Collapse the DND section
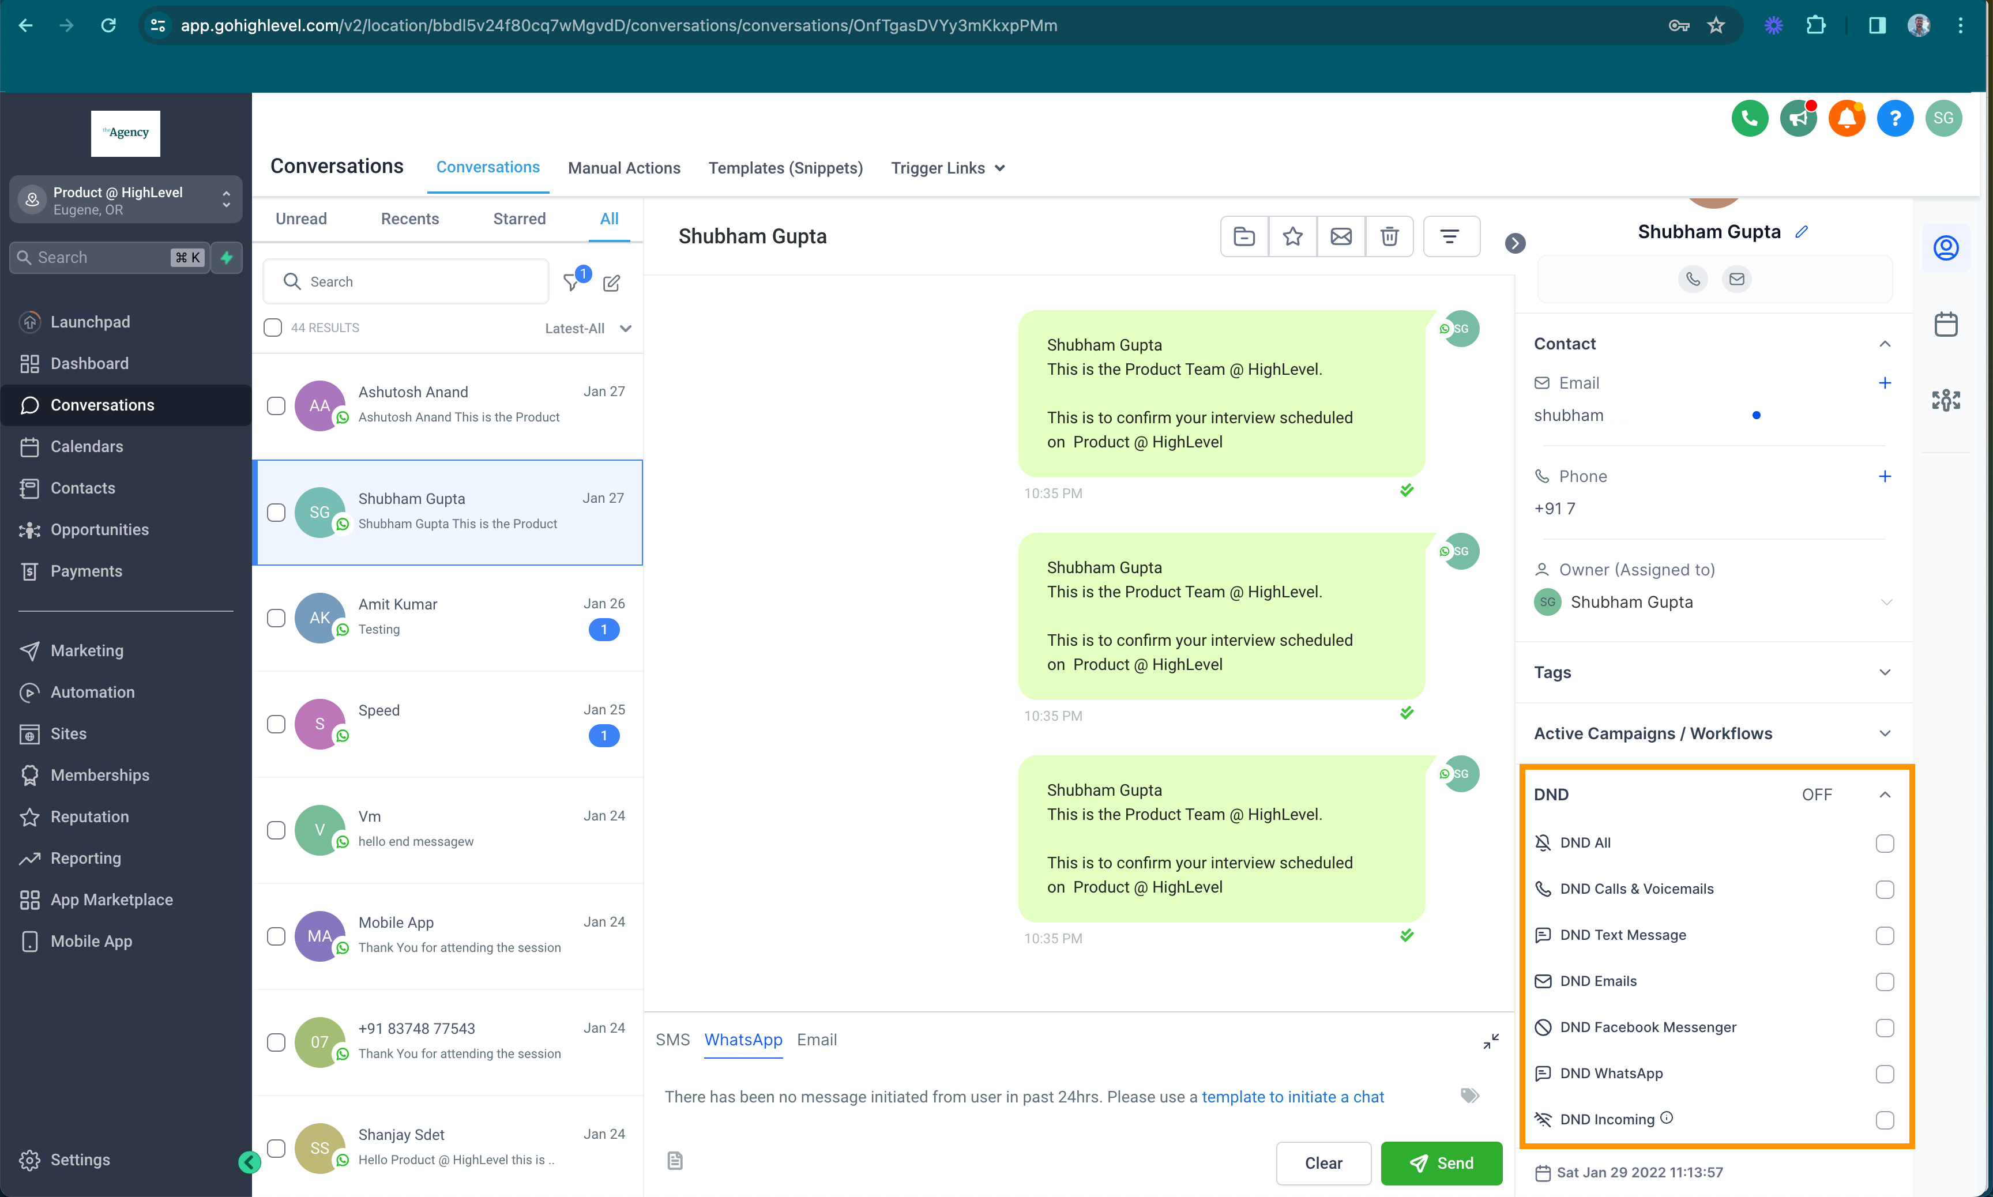 (1887, 794)
